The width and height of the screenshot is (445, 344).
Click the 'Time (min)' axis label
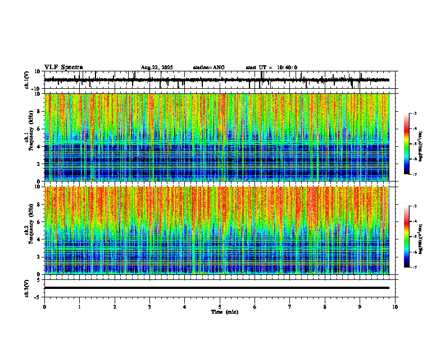point(225,312)
